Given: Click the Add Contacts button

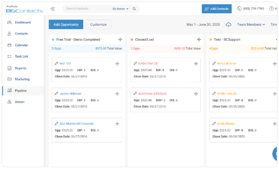Looking at the screenshot, I should (216, 9).
